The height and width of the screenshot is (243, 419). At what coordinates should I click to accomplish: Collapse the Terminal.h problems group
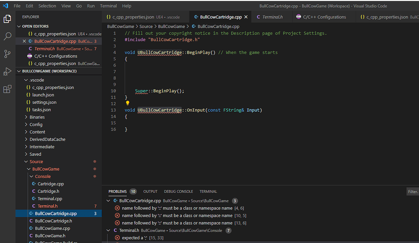click(108, 230)
